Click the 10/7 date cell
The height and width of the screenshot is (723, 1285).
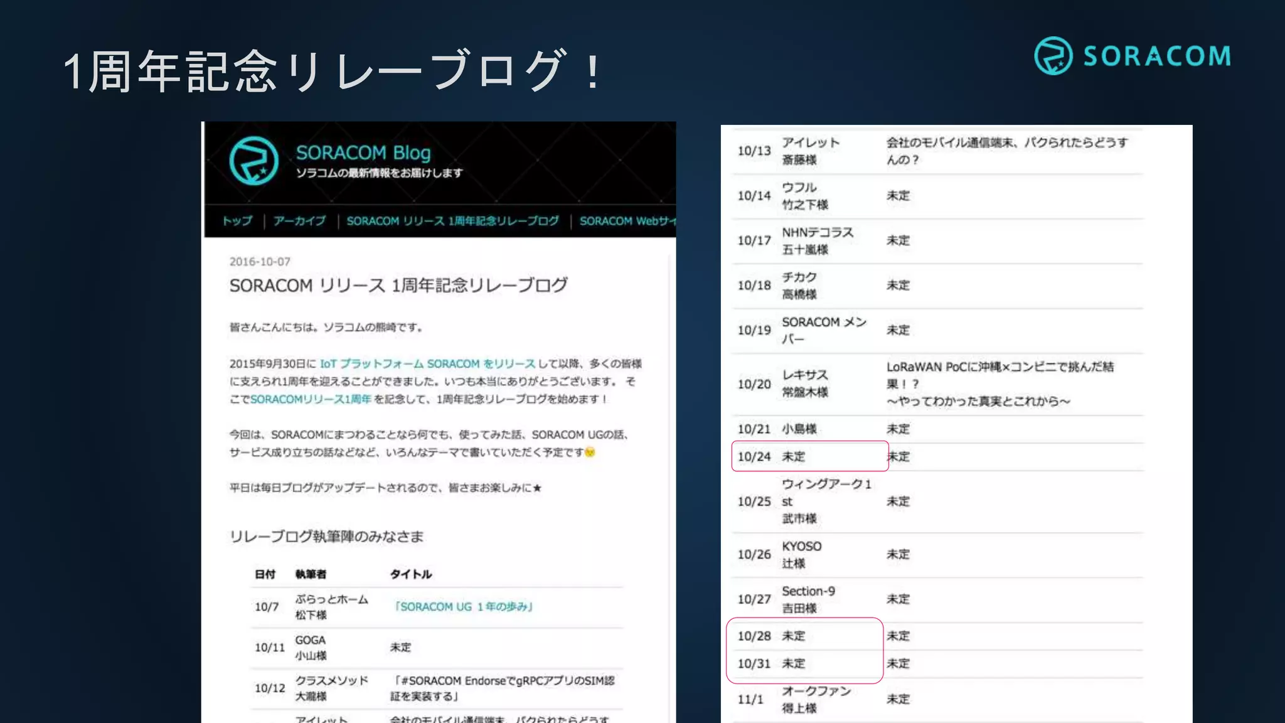click(267, 607)
